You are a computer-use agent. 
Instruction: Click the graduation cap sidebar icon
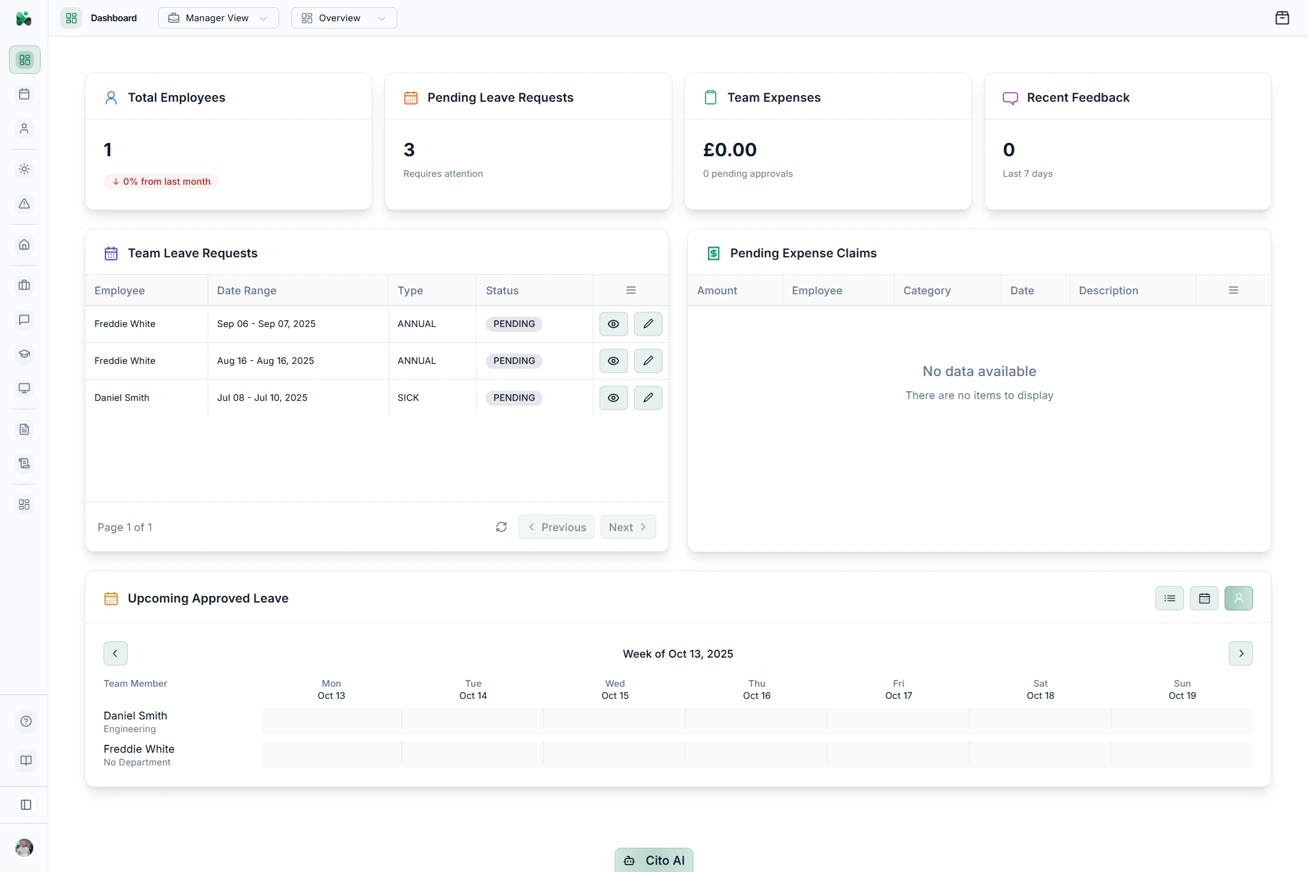coord(24,354)
